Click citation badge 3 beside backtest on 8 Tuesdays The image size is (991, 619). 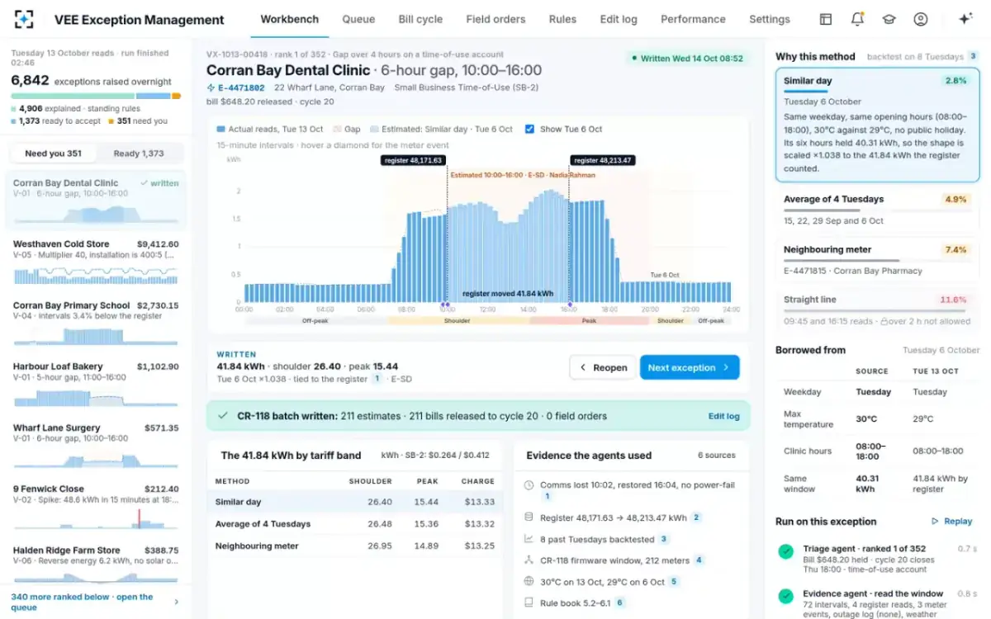973,57
